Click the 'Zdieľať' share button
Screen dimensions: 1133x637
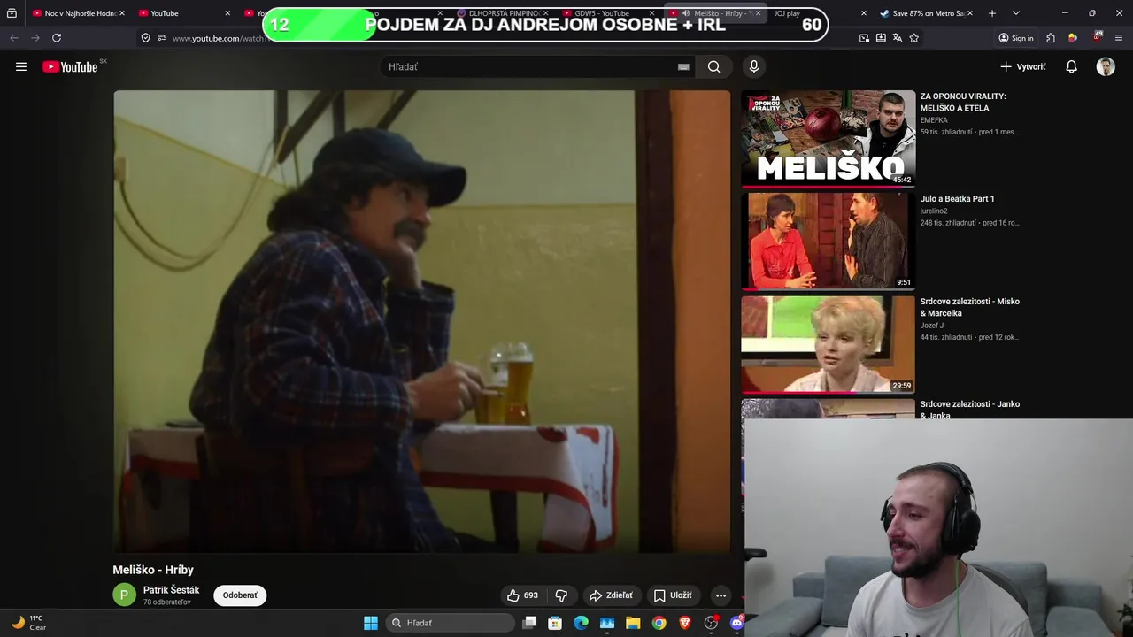pyautogui.click(x=611, y=595)
